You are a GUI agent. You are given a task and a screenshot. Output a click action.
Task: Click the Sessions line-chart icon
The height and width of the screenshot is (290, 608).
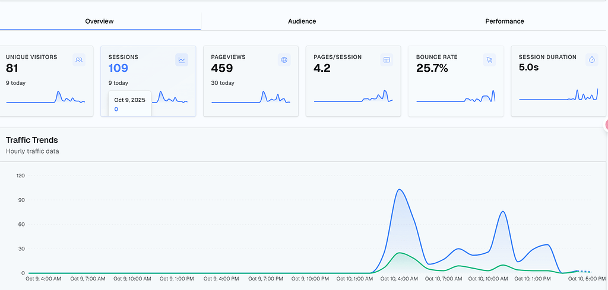tap(182, 60)
